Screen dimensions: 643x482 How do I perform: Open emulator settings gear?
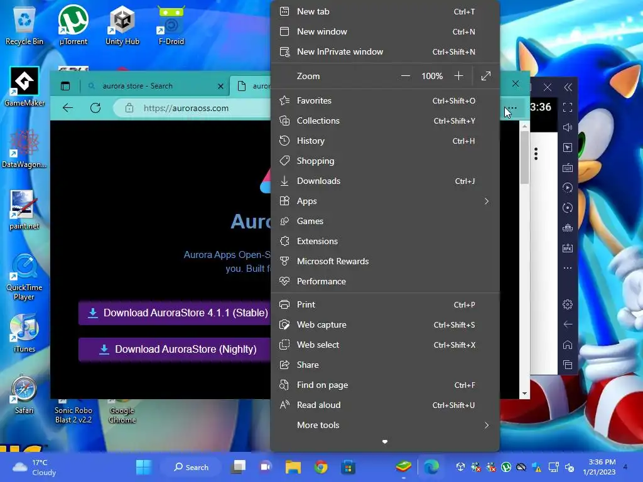click(x=568, y=304)
